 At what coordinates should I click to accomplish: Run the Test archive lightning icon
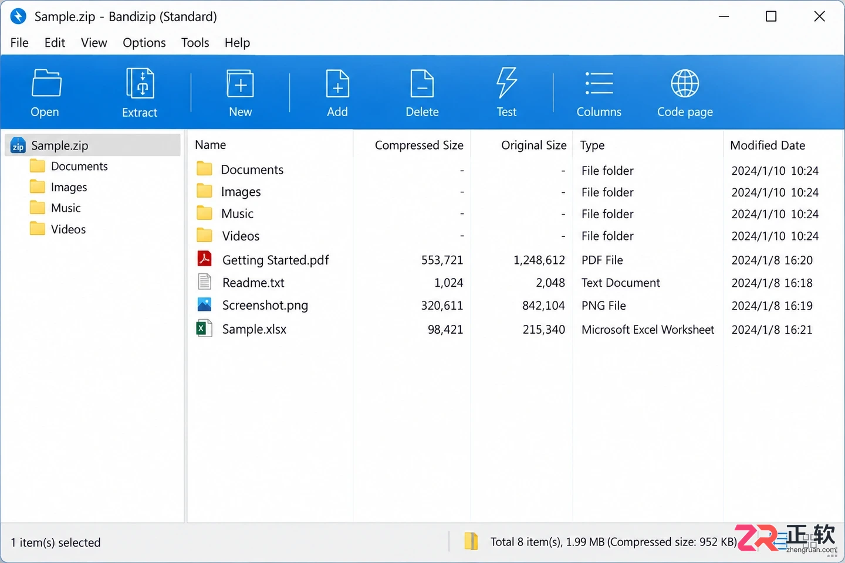[x=506, y=82]
